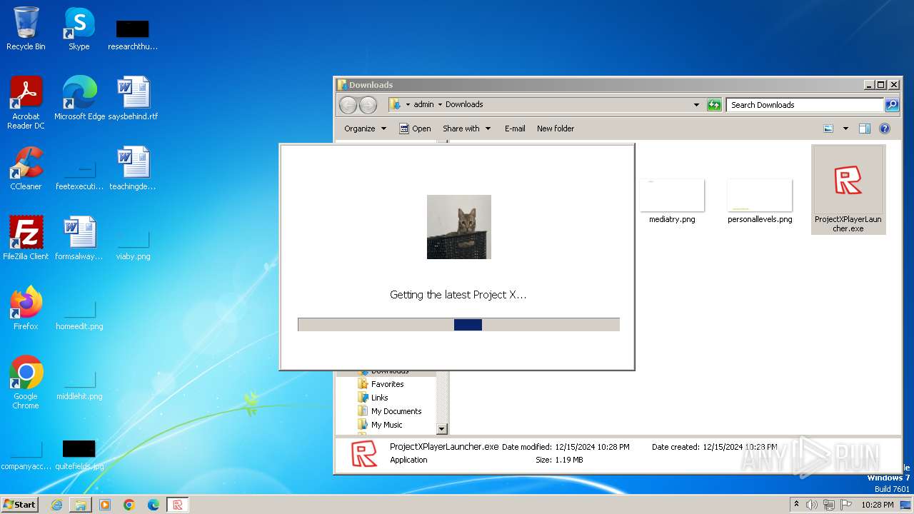Screen dimensions: 914x514
Task: Select middlehit.png on the desktop
Action: tap(79, 385)
